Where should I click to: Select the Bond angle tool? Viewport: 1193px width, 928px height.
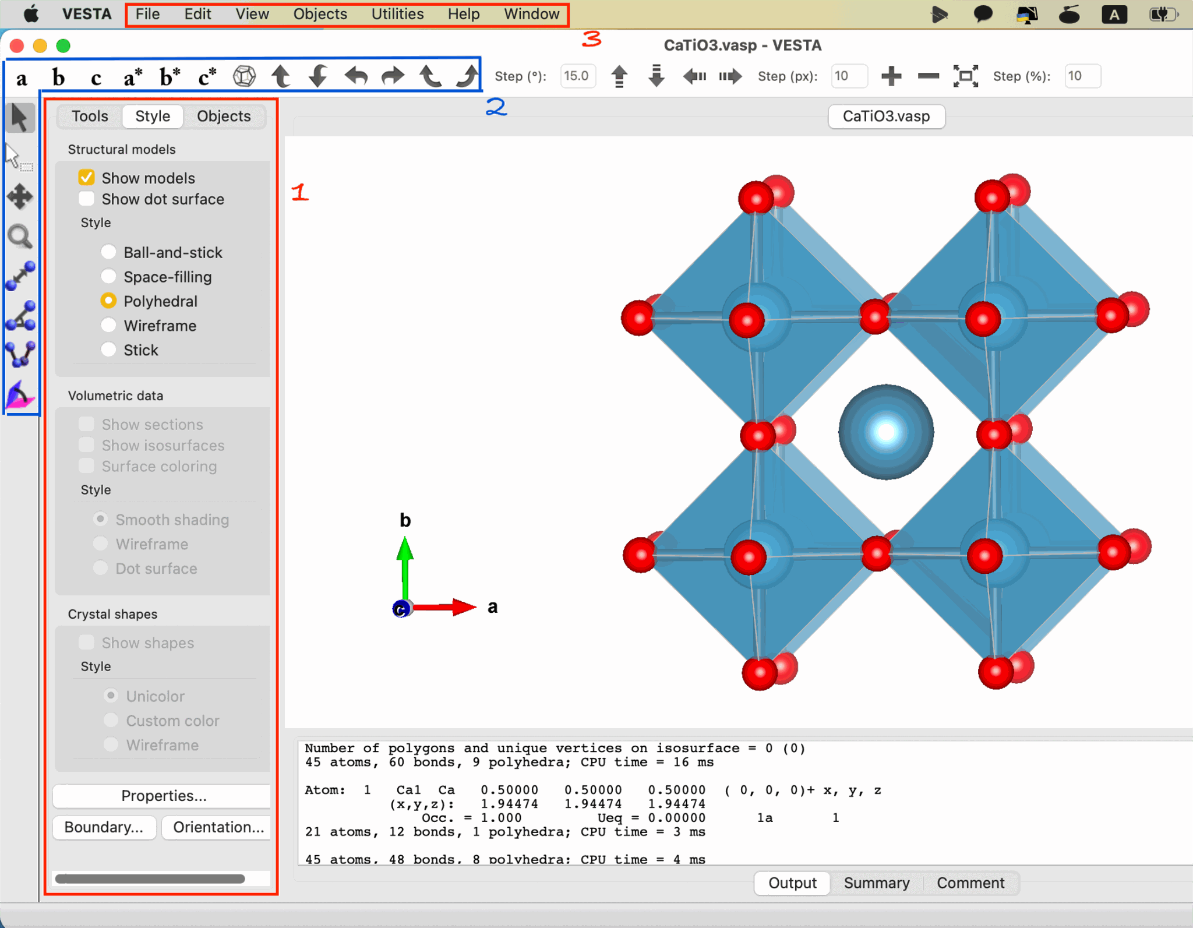20,316
